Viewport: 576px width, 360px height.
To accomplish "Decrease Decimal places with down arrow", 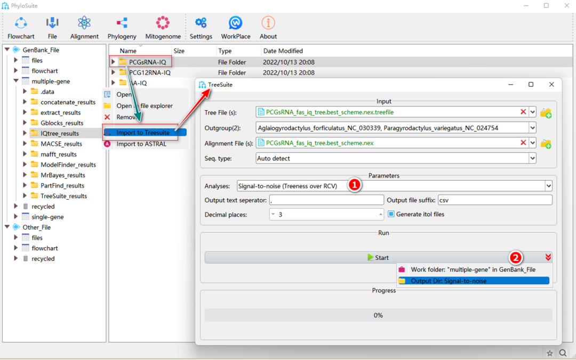I will [273, 214].
